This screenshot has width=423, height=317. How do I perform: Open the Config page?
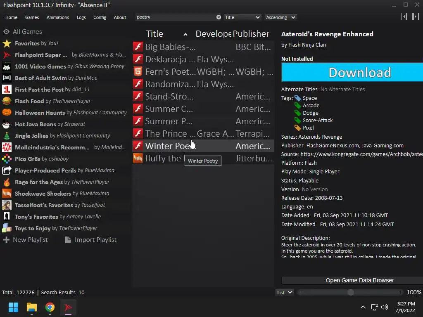coord(100,17)
